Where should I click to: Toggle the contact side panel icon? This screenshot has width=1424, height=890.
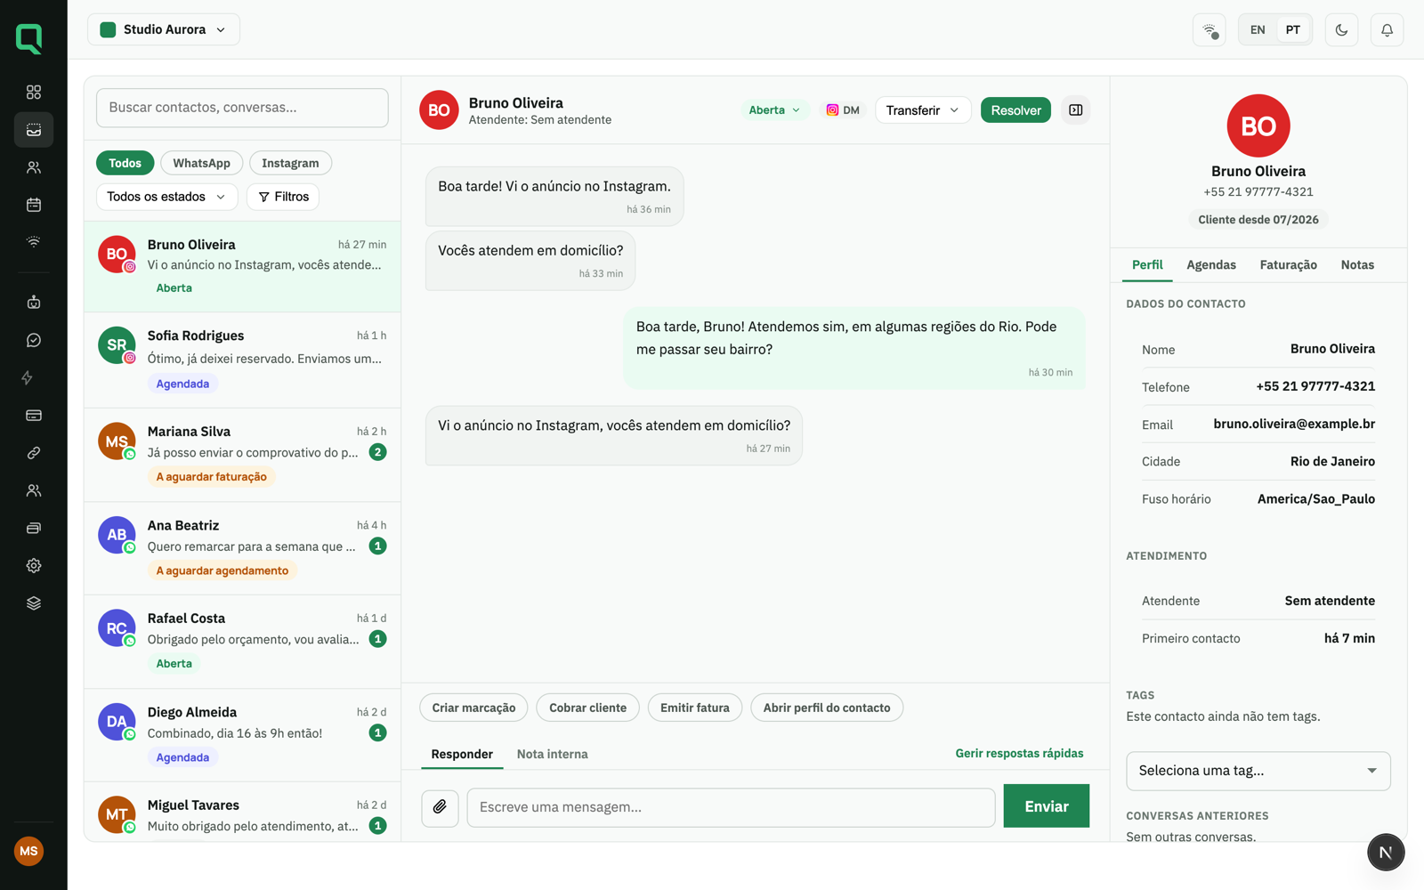(x=1076, y=110)
